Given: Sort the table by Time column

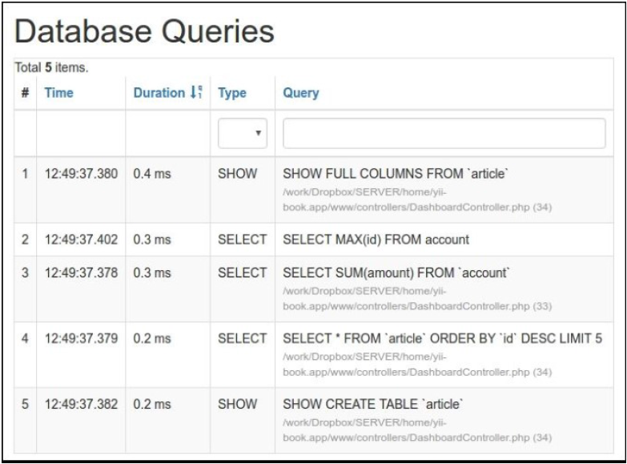Looking at the screenshot, I should coord(58,93).
